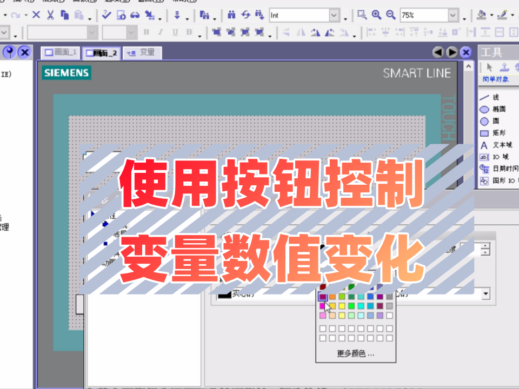Click the up arrow on width stepper
Image resolution: width=519 pixels, height=389 pixels.
click(485, 246)
